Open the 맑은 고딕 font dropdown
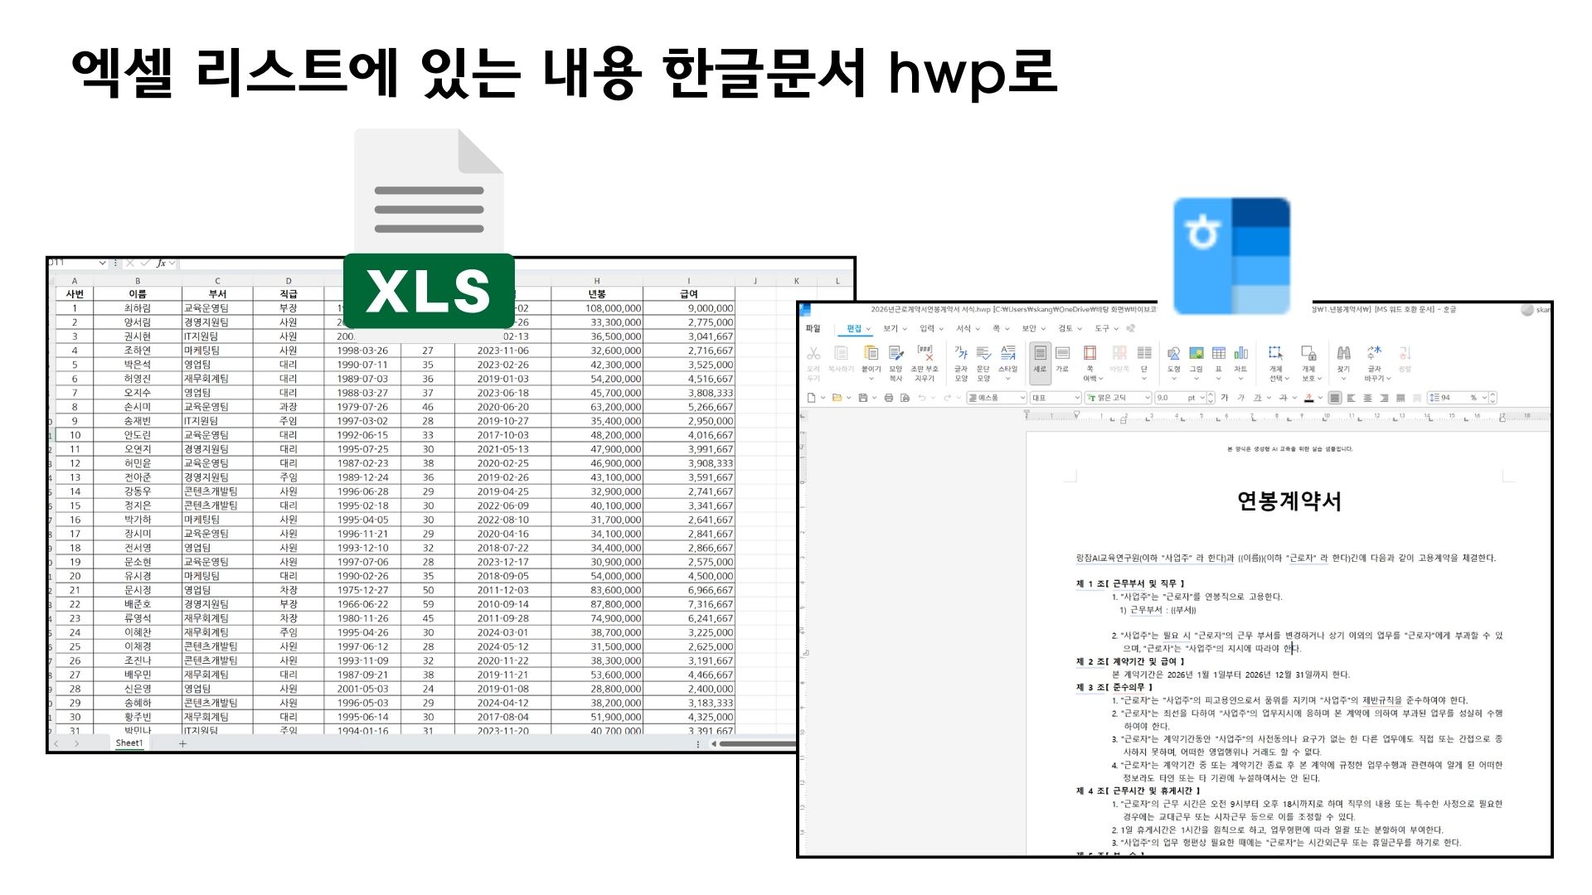 coord(1148,398)
